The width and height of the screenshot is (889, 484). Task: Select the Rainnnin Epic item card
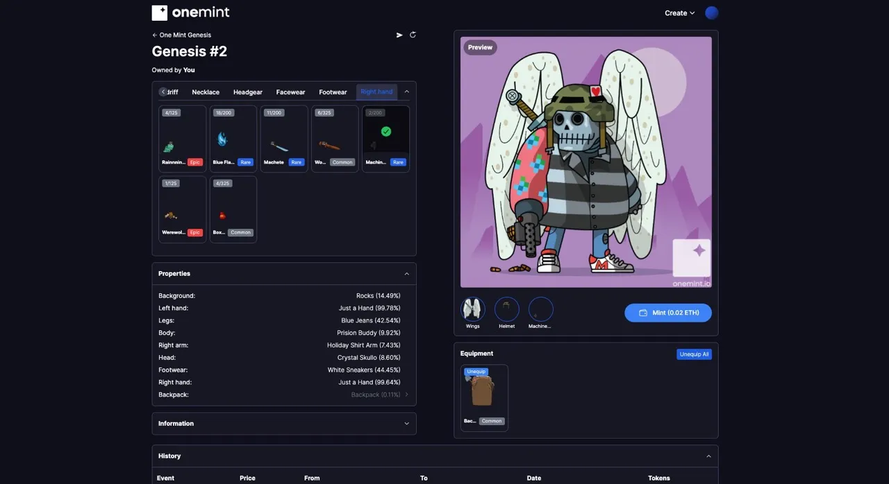(182, 139)
